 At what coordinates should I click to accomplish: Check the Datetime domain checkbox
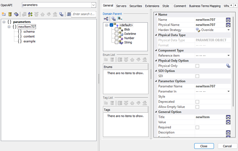(x=117, y=34)
